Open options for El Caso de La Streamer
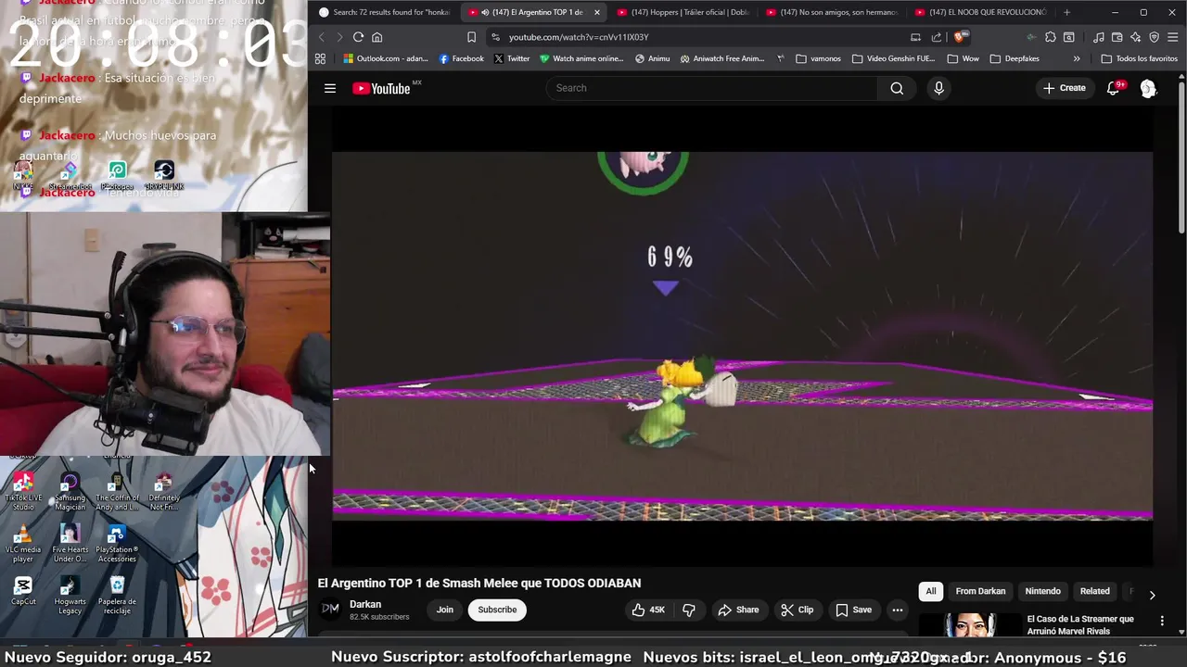Viewport: 1187px width, 667px height. [1162, 620]
